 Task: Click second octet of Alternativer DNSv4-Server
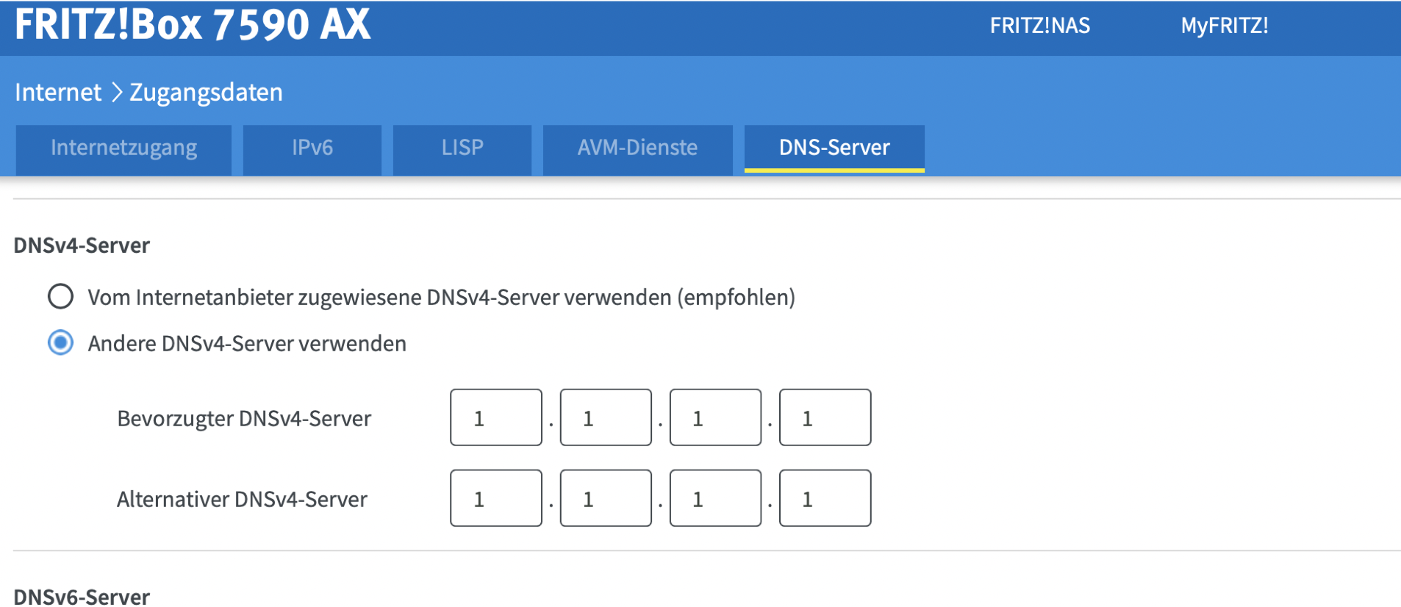[x=606, y=498]
